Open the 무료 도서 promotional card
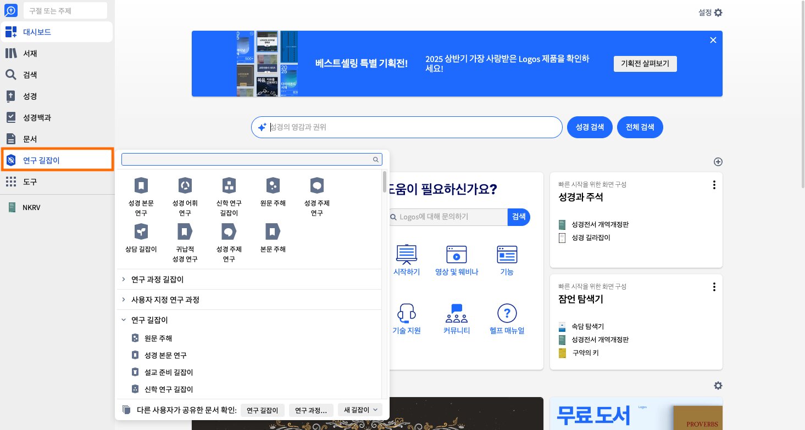The width and height of the screenshot is (805, 430). click(636, 414)
